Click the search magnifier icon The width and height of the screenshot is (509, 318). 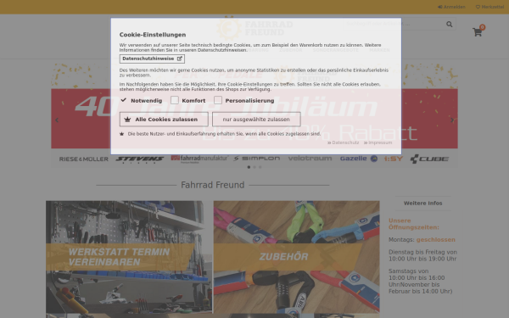click(x=450, y=24)
